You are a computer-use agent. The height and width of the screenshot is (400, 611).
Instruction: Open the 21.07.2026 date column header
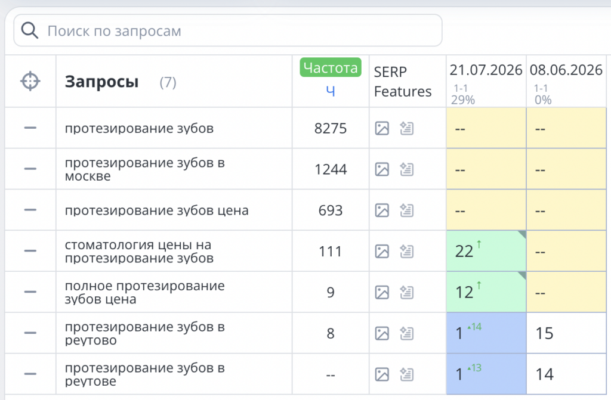[486, 70]
